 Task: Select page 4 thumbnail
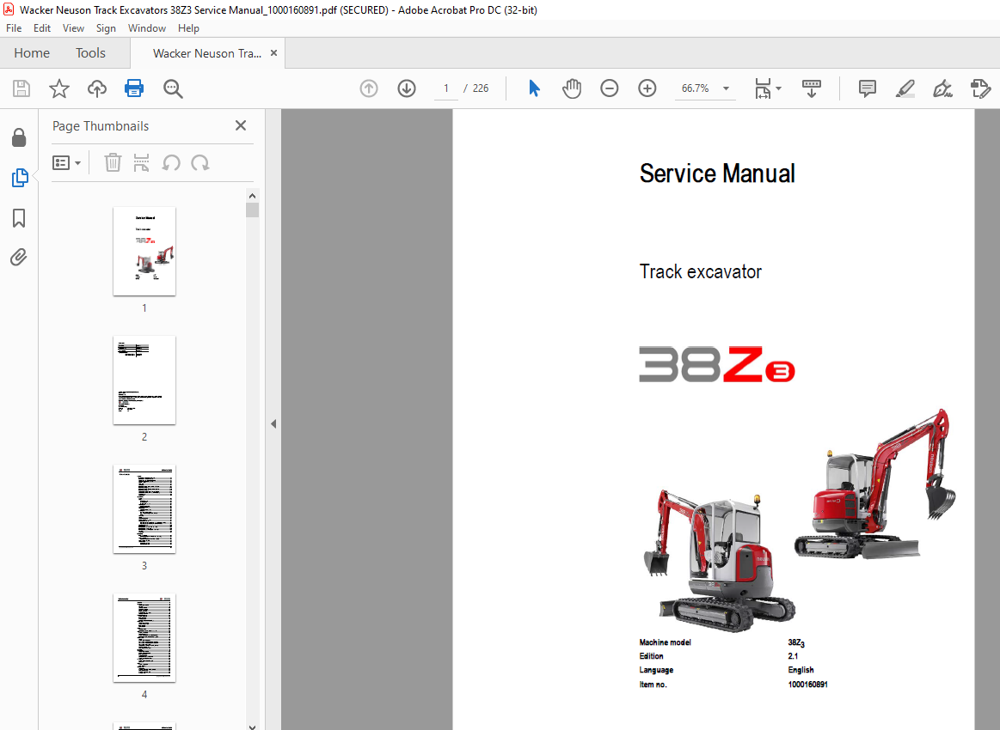144,637
